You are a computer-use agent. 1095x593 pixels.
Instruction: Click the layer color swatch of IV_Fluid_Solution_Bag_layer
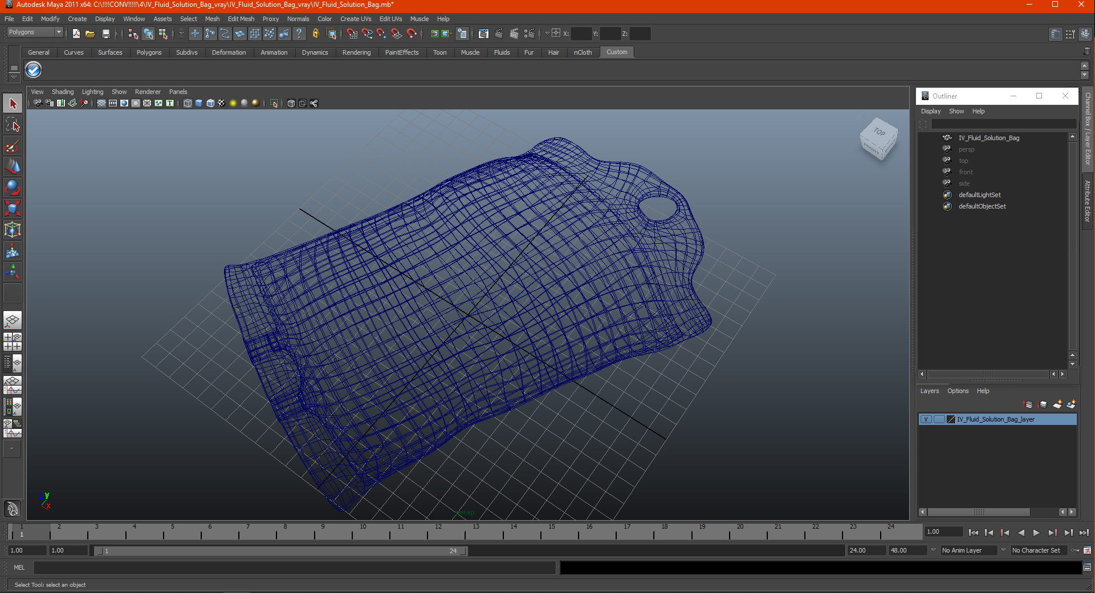[x=951, y=419]
